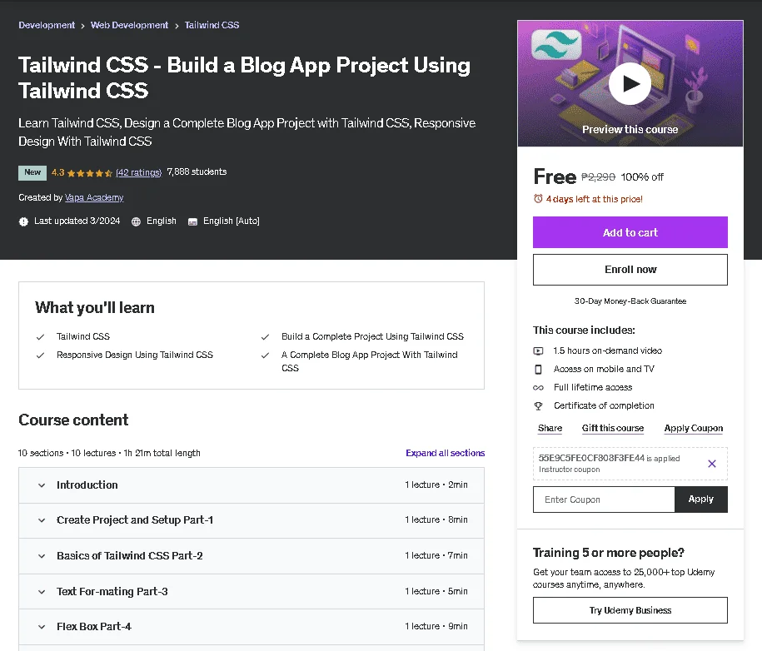Open the Introduction section title

(x=87, y=485)
